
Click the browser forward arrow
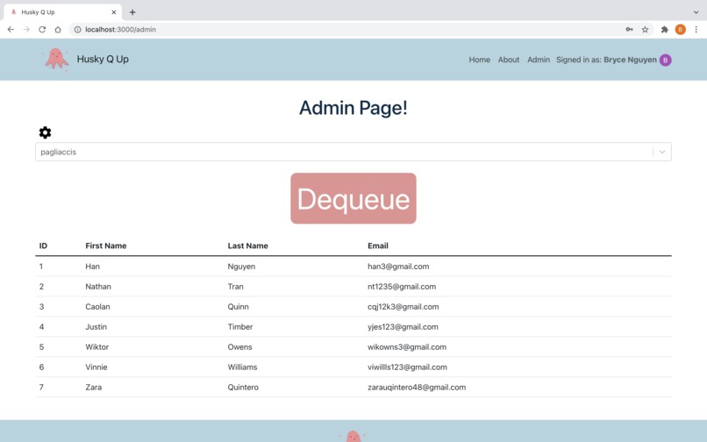pyautogui.click(x=26, y=29)
